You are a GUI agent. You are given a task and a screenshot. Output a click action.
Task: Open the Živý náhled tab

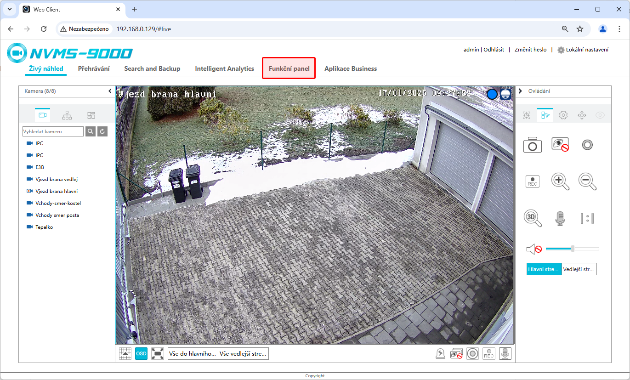click(x=46, y=68)
